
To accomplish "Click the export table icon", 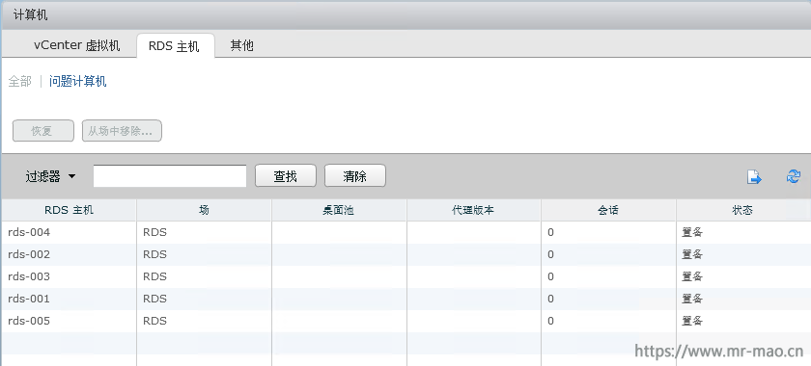I will (755, 177).
